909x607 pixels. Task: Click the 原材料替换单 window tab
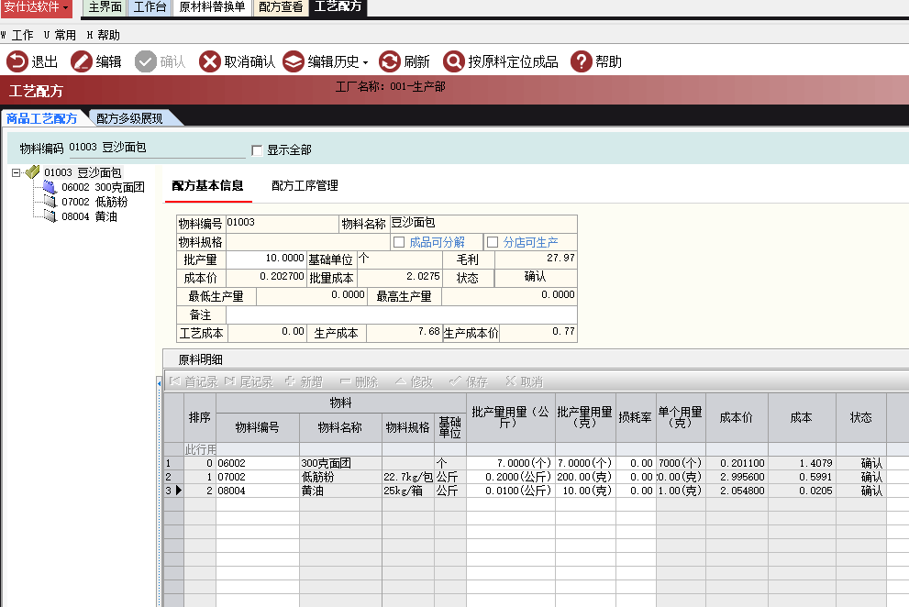pyautogui.click(x=212, y=7)
